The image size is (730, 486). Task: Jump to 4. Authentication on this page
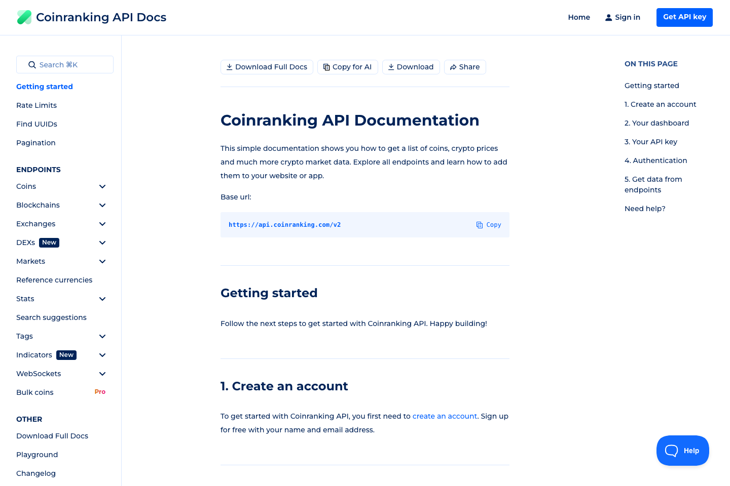click(655, 160)
